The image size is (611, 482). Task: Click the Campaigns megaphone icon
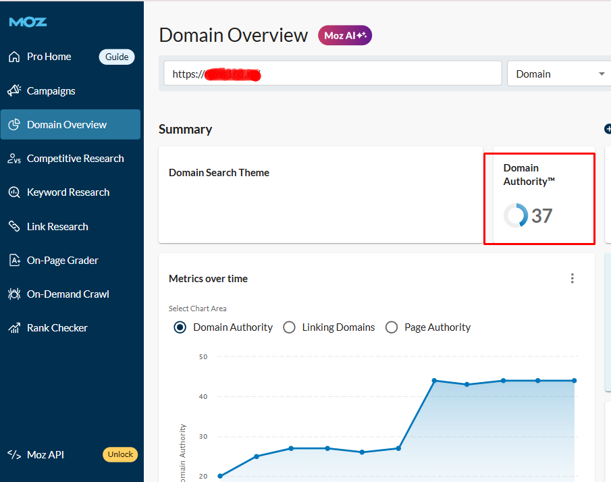click(14, 91)
